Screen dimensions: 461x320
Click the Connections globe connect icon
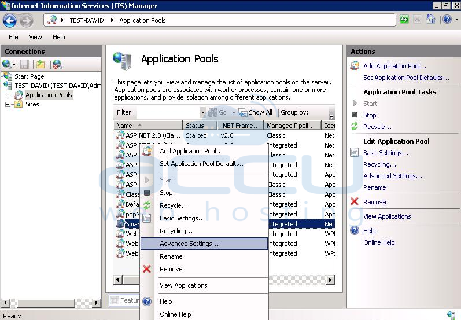(x=6, y=64)
